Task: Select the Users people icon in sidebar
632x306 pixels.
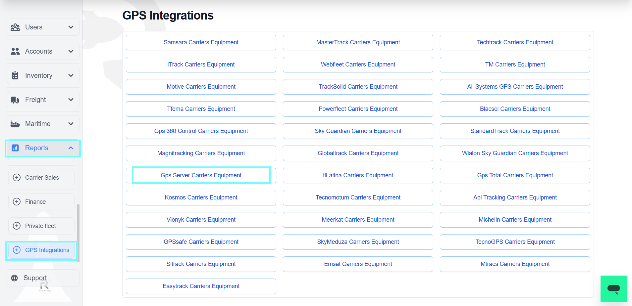Action: pos(15,27)
